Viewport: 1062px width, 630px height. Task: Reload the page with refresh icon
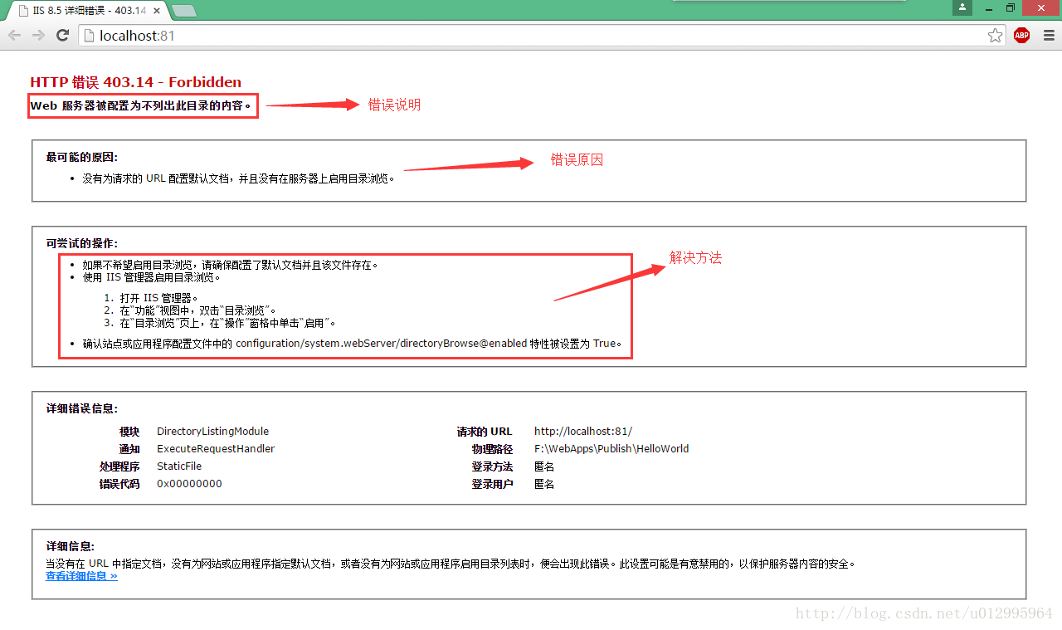pyautogui.click(x=62, y=36)
